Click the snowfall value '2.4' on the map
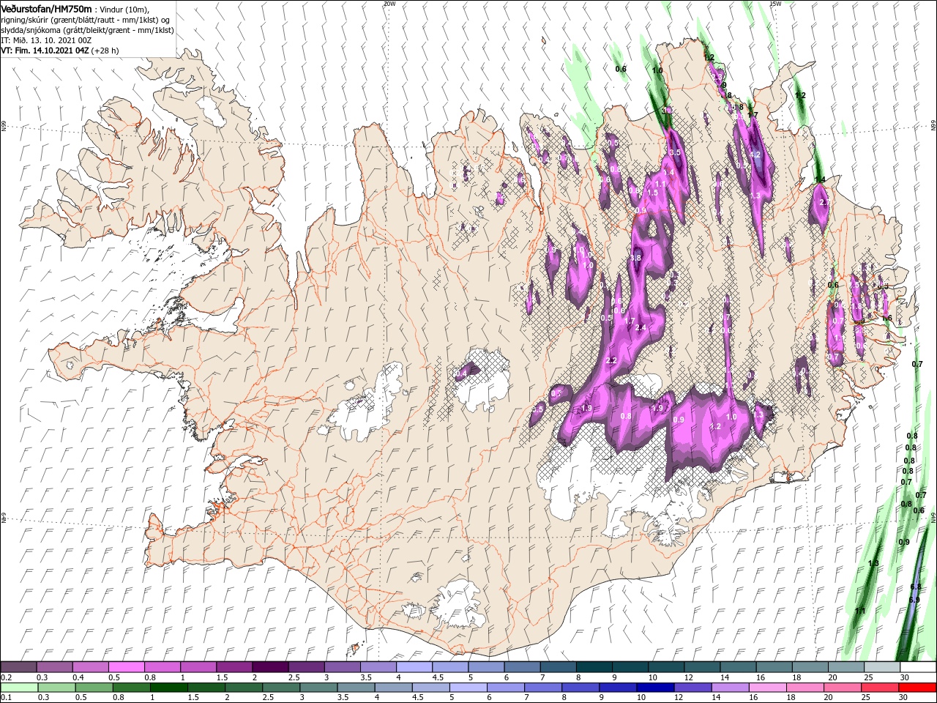Viewport: 937px width, 703px height. pyautogui.click(x=641, y=327)
